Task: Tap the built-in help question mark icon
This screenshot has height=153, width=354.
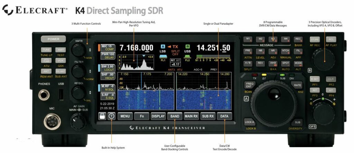Action: (112, 116)
